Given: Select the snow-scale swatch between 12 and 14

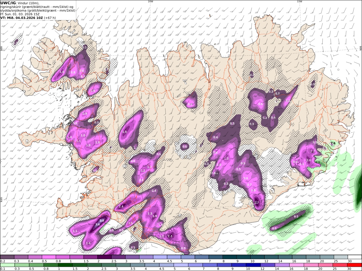Looking at the screenshot, I should (271, 257).
